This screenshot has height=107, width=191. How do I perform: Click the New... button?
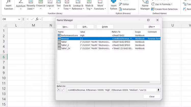point(65,27)
